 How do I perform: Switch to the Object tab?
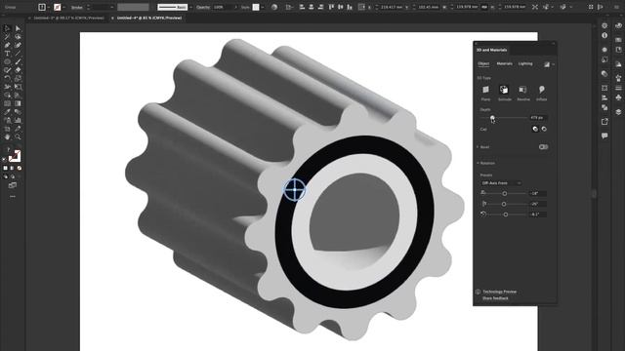(483, 63)
